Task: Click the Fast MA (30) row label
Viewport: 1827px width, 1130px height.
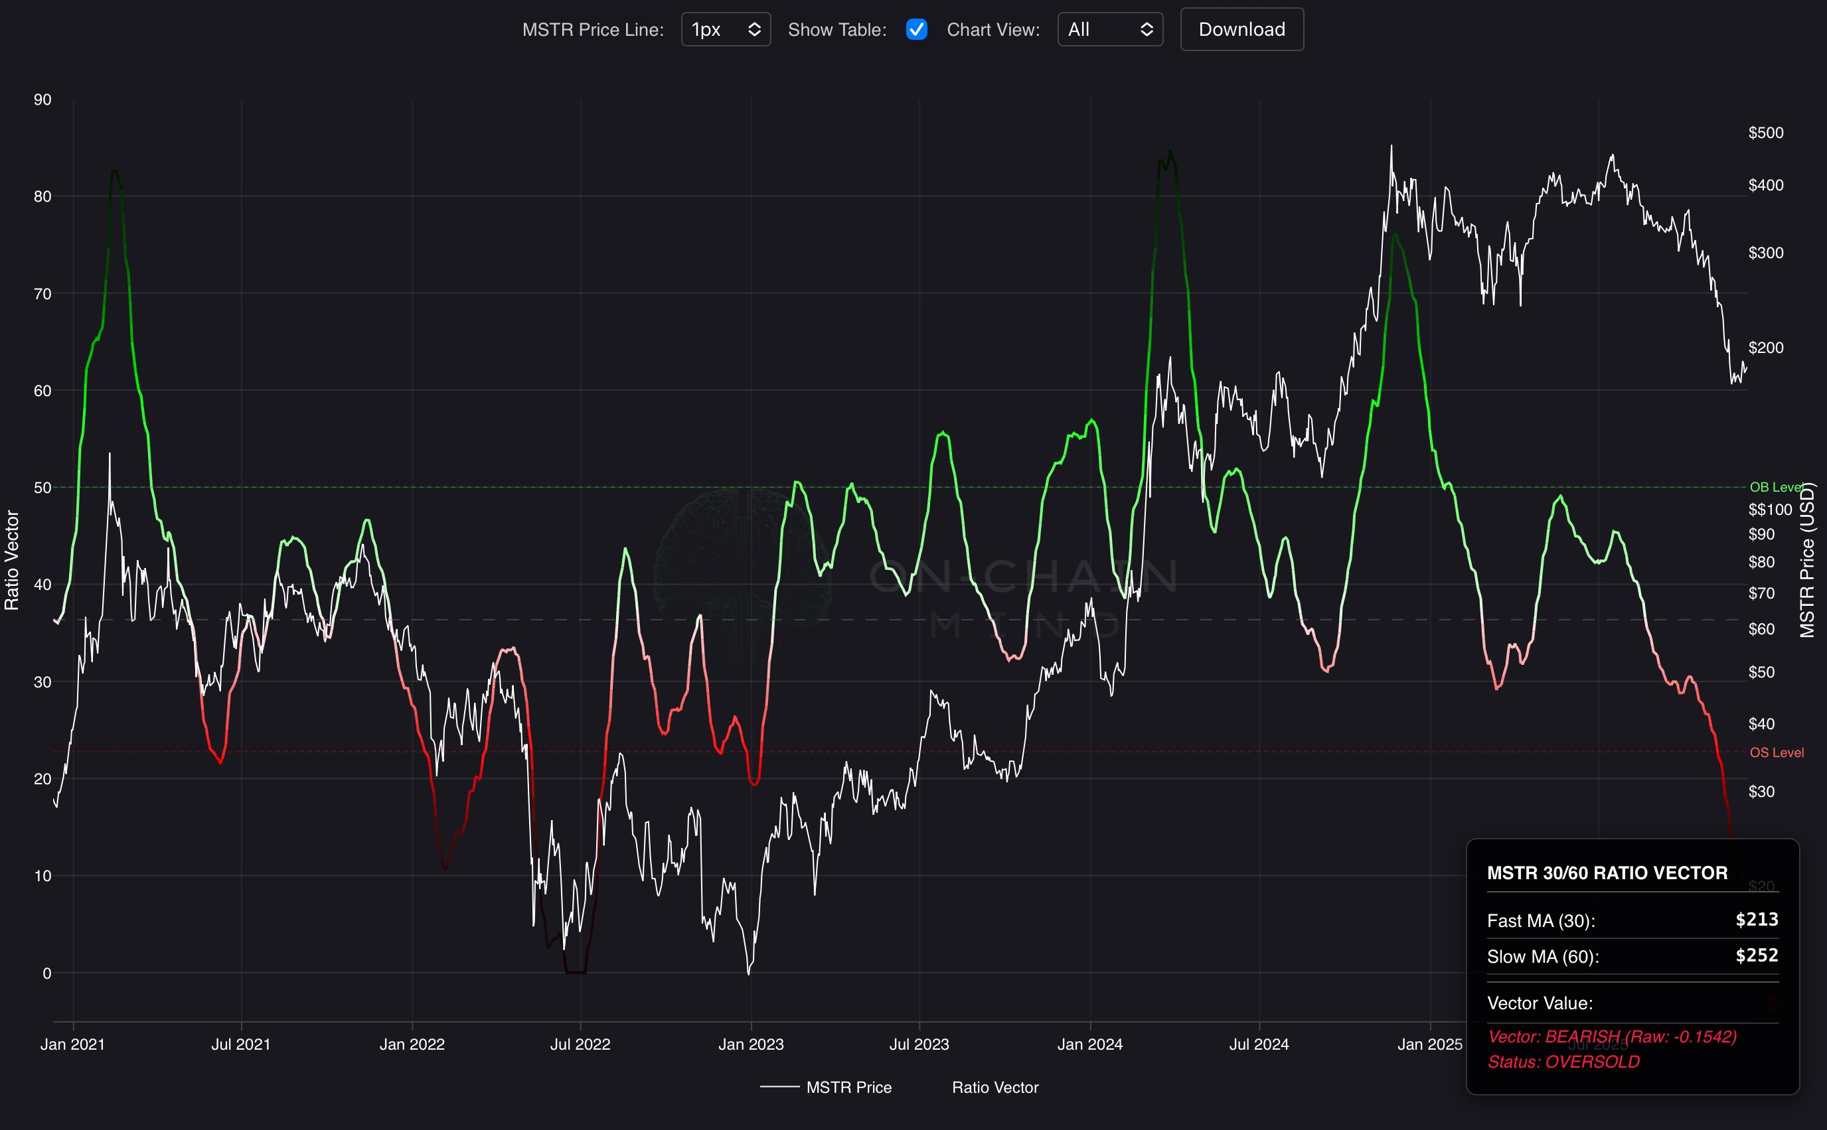Action: (x=1541, y=921)
